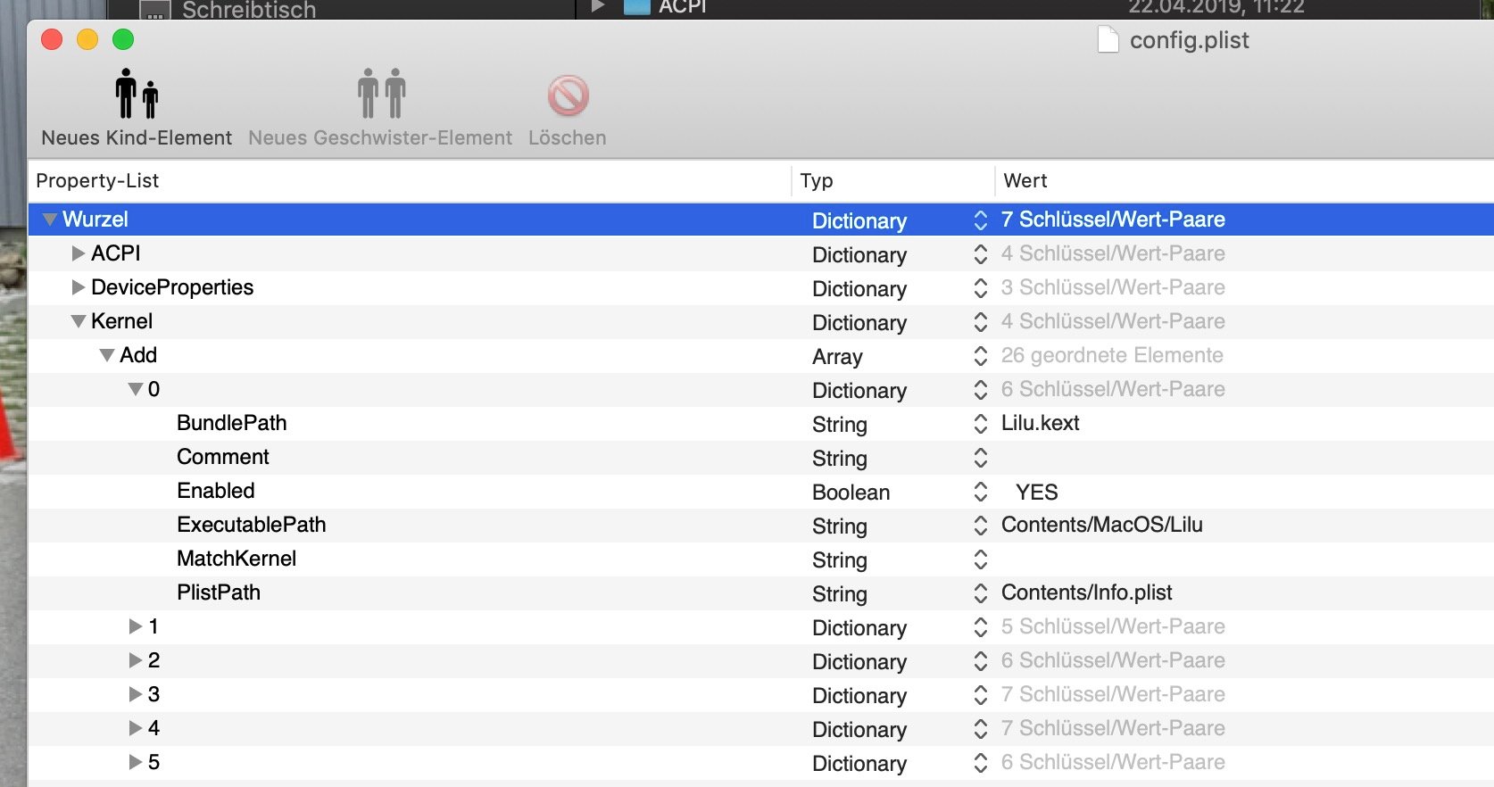The image size is (1494, 787).
Task: Expand the ACPI dictionary
Action: point(79,254)
